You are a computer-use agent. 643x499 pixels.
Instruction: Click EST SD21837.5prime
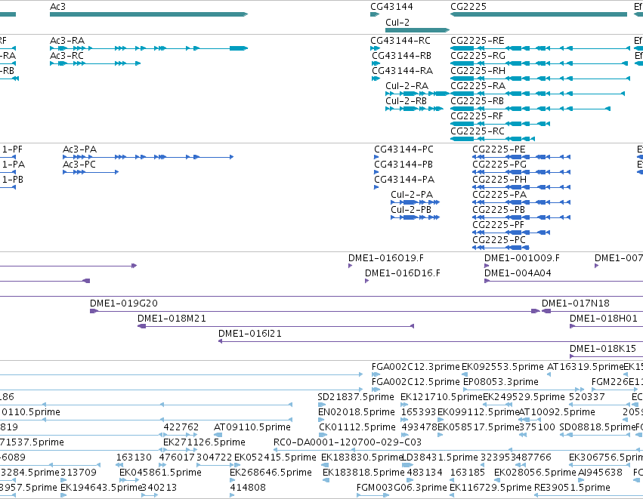[x=322, y=405]
